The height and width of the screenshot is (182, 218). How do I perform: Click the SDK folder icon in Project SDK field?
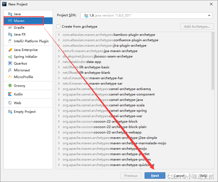click(x=86, y=15)
